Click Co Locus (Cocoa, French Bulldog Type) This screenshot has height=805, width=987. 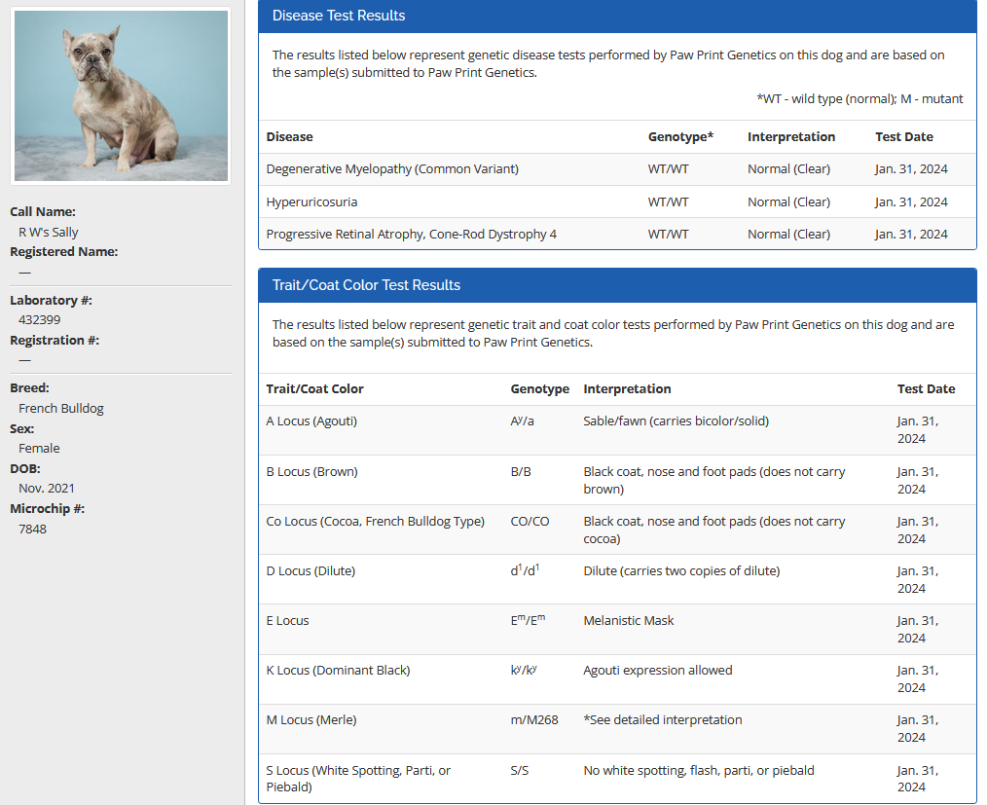tap(375, 522)
